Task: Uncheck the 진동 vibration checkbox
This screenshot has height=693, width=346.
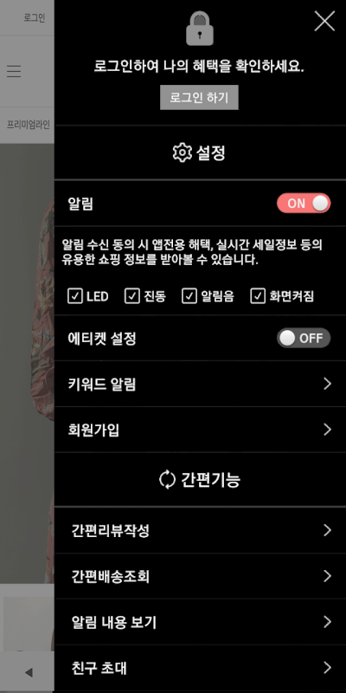Action: pyautogui.click(x=132, y=296)
